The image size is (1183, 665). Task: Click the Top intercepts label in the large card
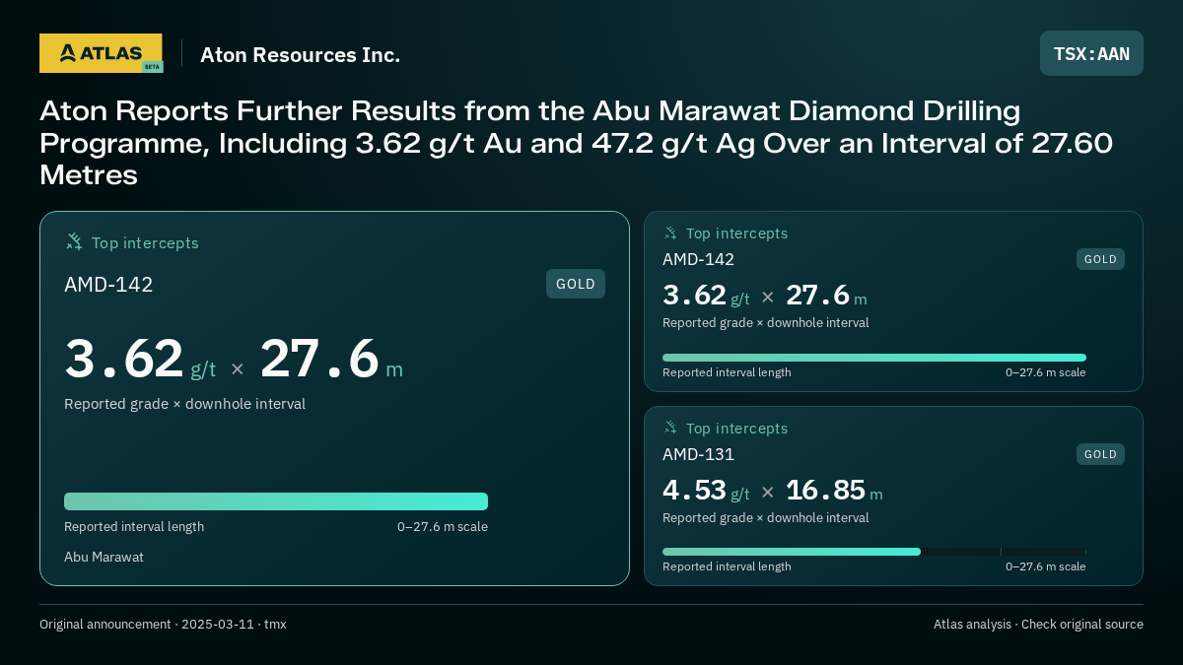pos(145,242)
